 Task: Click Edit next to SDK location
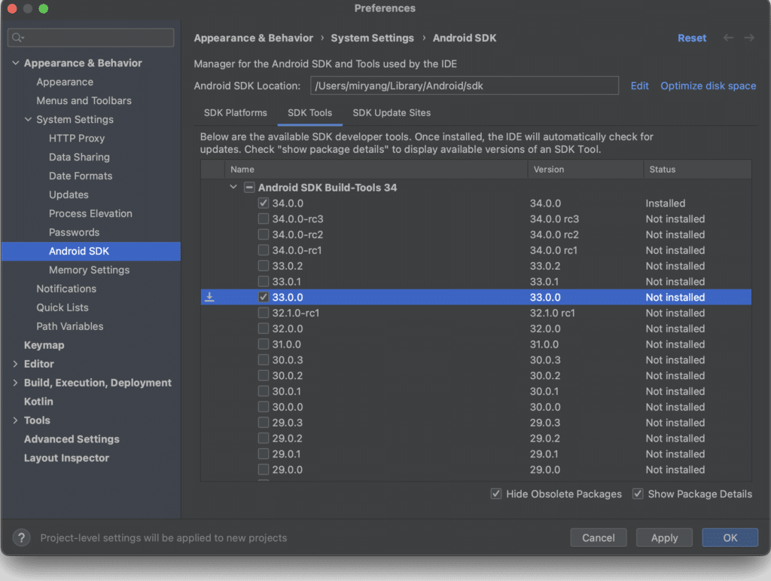tap(640, 86)
